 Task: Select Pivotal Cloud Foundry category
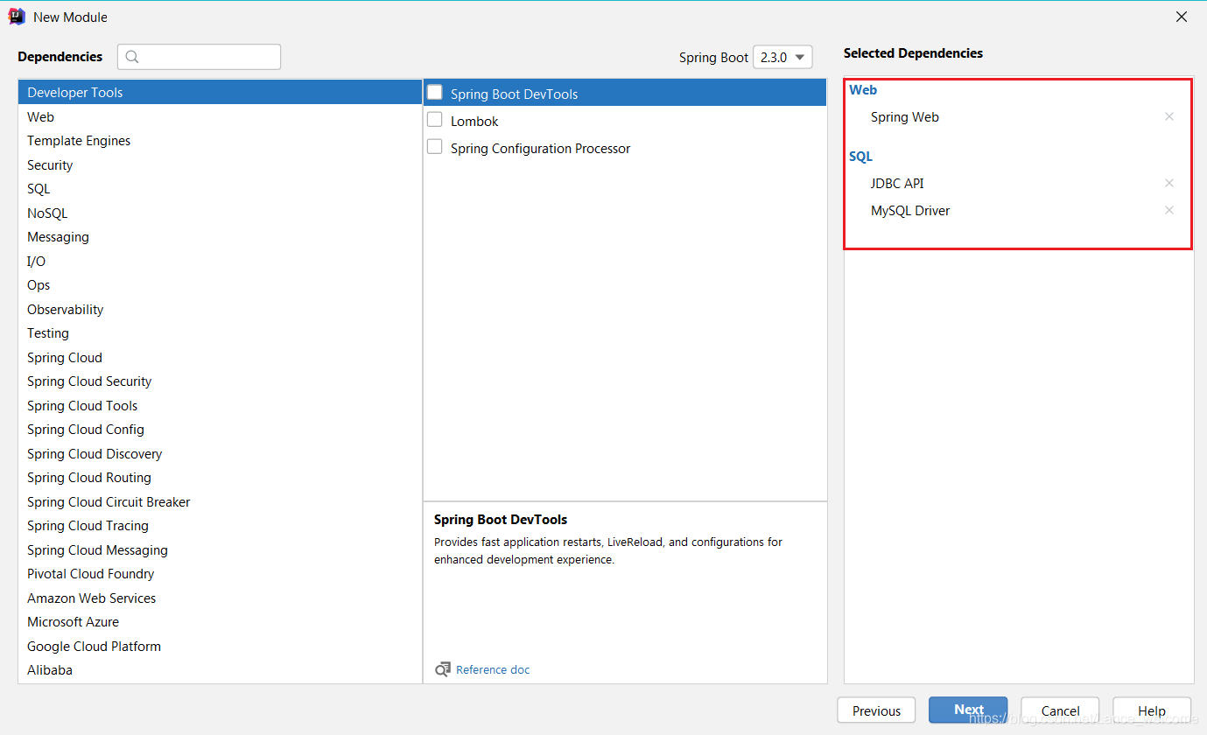tap(220, 574)
